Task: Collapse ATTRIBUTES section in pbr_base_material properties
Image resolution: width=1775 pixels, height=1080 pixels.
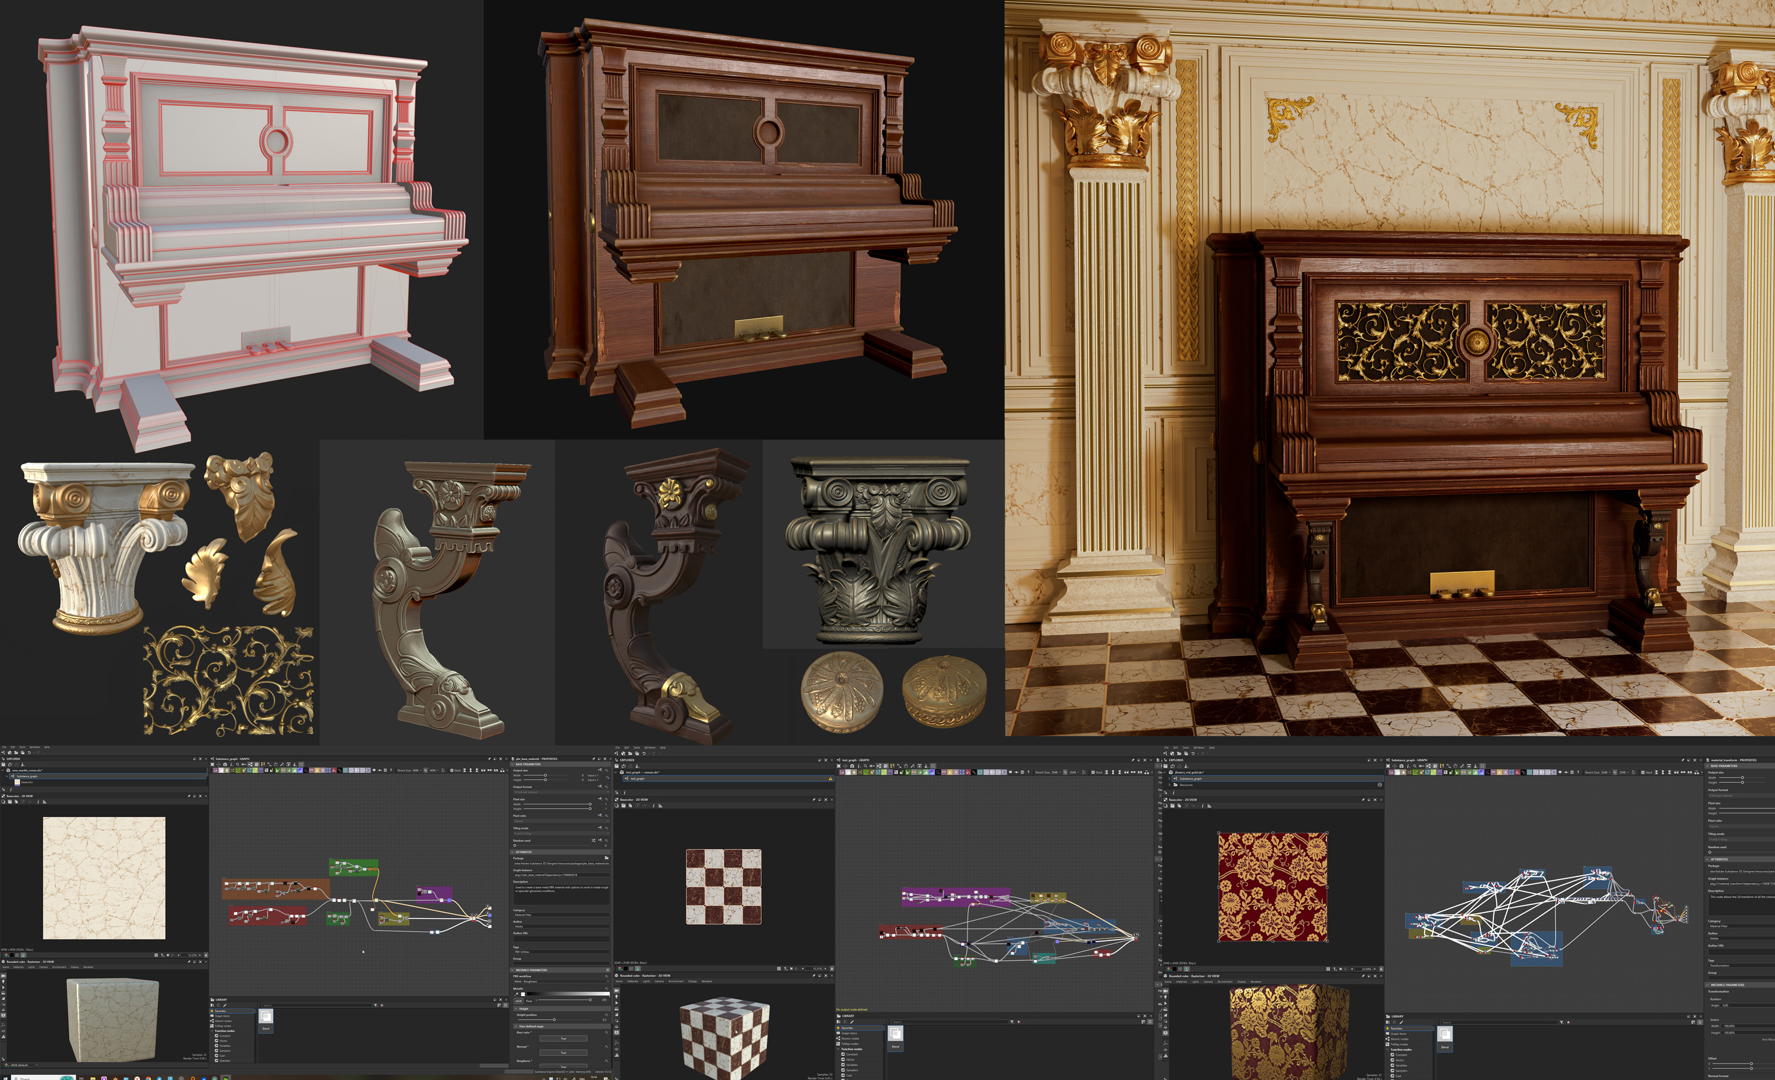Action: (512, 852)
